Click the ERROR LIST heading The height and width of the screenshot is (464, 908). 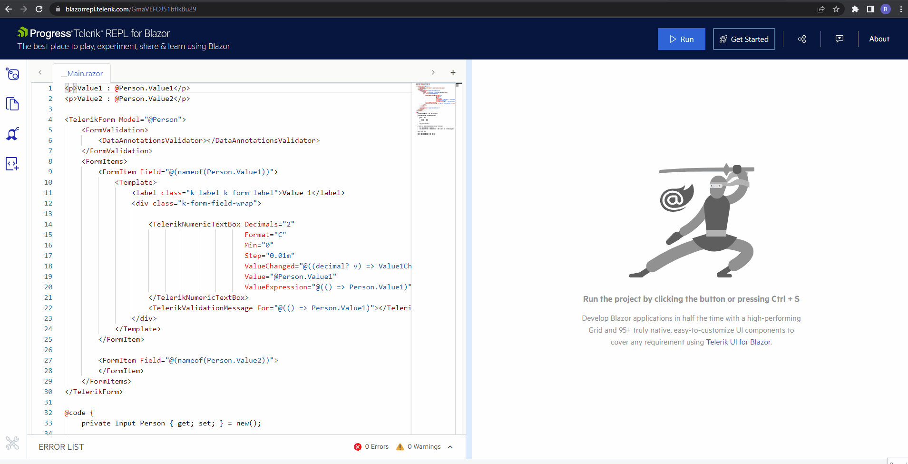point(61,447)
